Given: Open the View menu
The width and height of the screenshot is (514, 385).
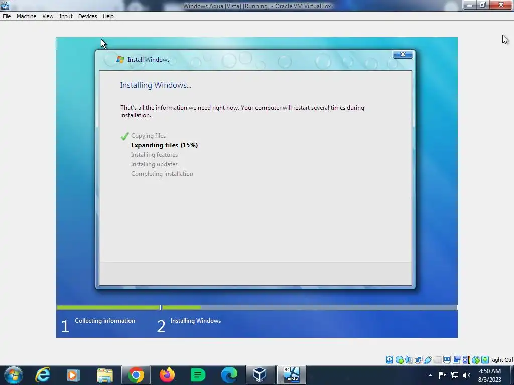Looking at the screenshot, I should 48,16.
